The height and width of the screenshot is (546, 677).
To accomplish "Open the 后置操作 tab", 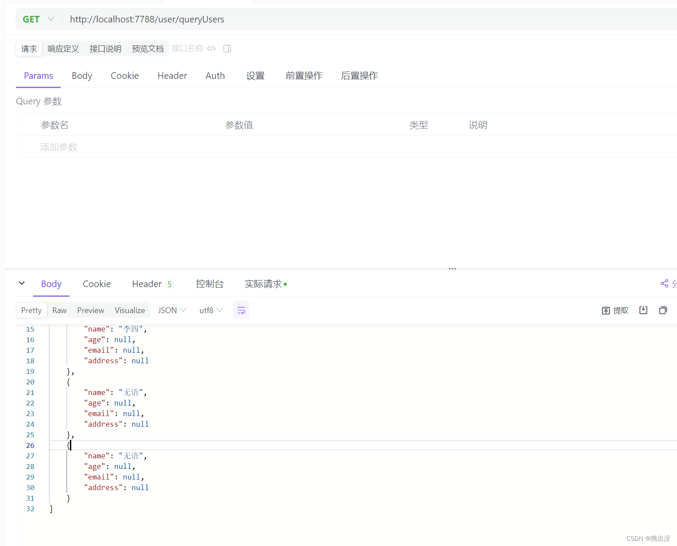I will click(359, 76).
